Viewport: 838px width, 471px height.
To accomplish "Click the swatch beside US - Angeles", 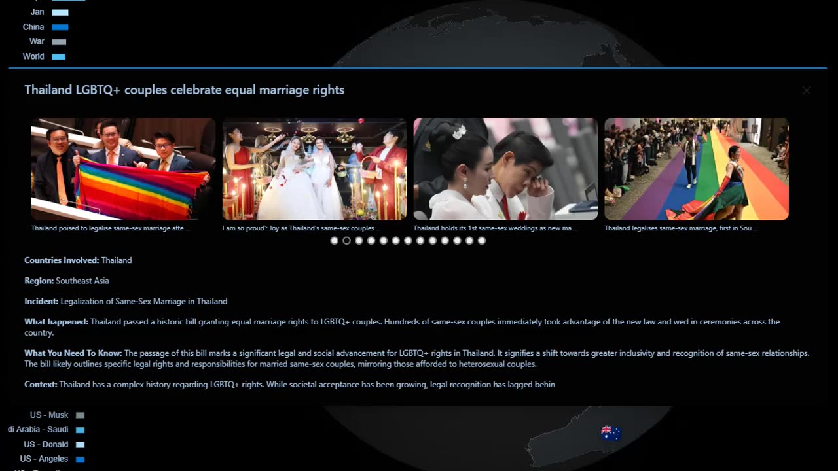I will 80,459.
